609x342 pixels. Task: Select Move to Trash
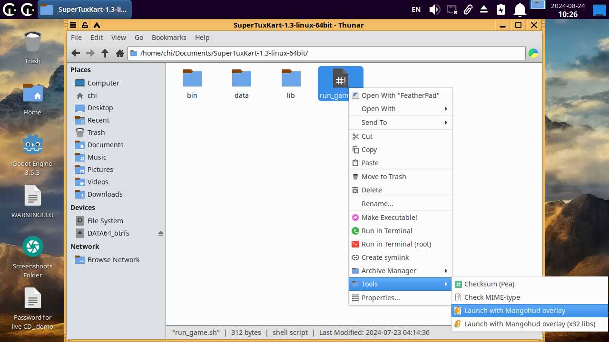click(400, 177)
